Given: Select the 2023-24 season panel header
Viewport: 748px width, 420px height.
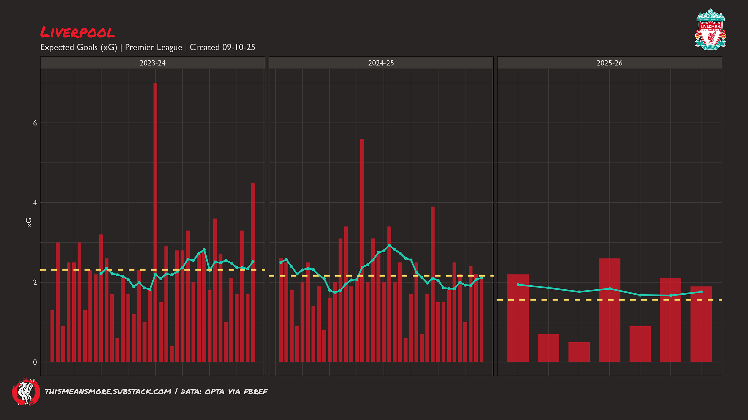Looking at the screenshot, I should tap(152, 63).
